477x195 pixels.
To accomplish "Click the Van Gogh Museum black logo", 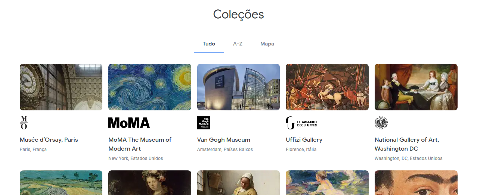I will coord(204,123).
